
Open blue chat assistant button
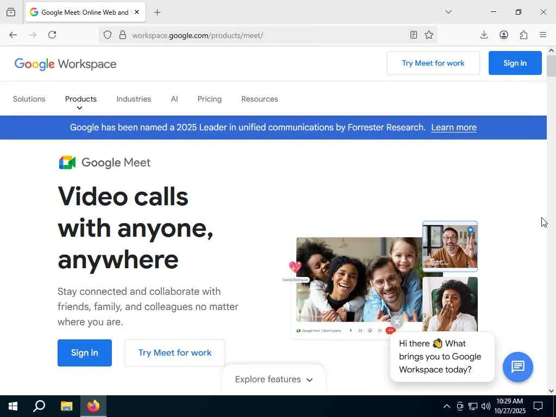(x=517, y=367)
